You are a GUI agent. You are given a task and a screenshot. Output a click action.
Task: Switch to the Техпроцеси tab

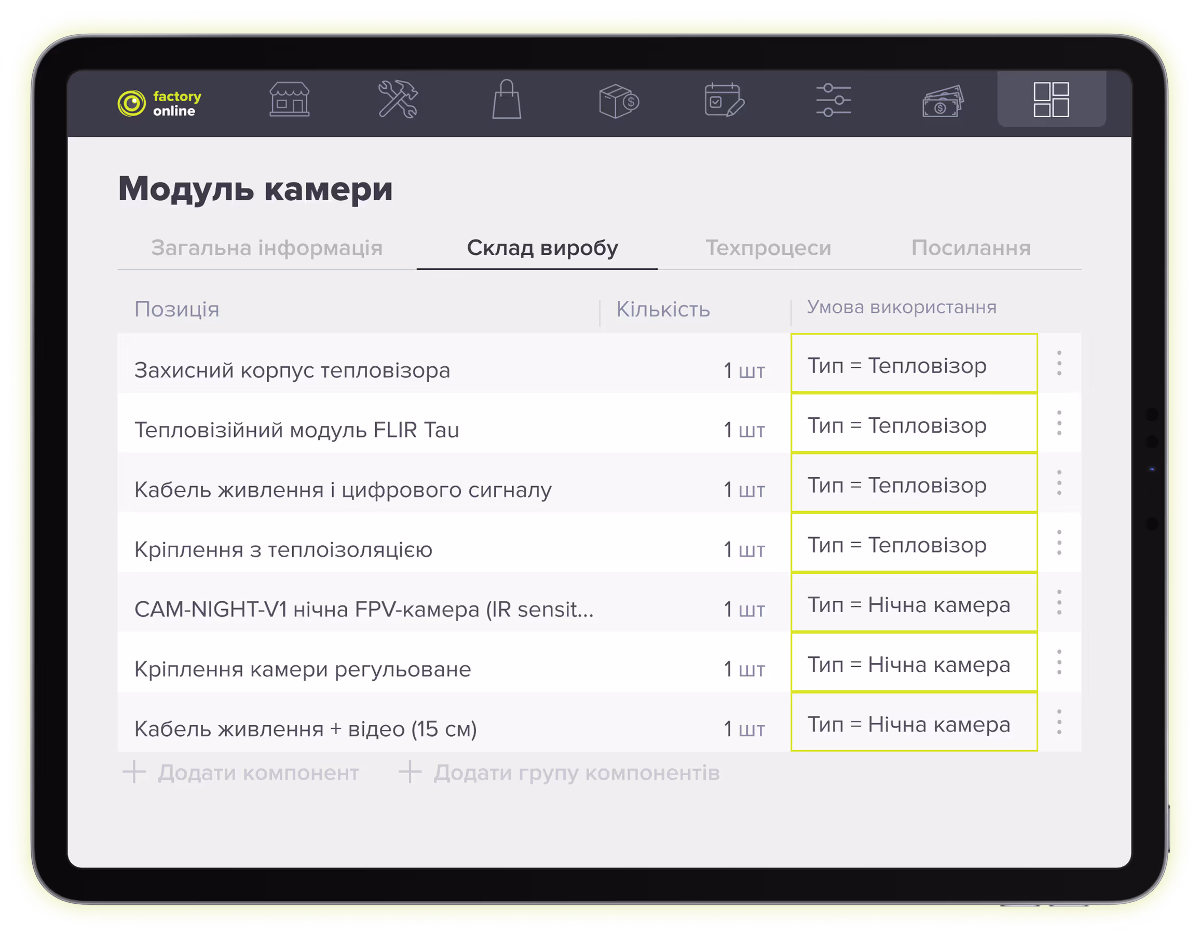(769, 248)
